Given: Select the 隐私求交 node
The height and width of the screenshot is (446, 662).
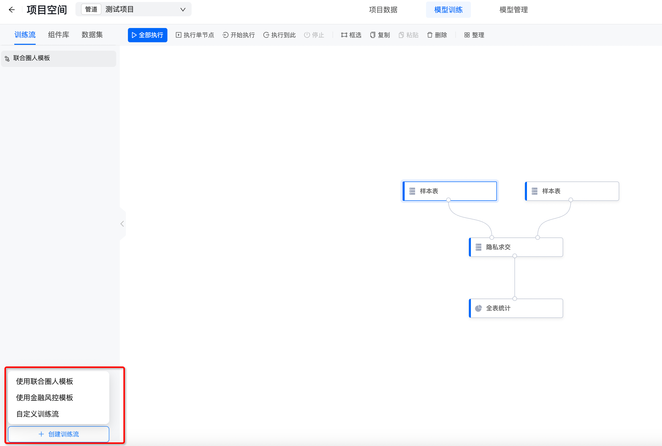Looking at the screenshot, I should click(x=516, y=247).
